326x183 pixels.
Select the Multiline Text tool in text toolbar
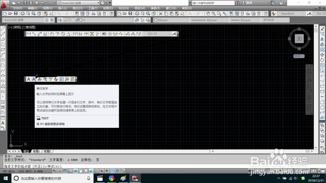[x=29, y=79]
